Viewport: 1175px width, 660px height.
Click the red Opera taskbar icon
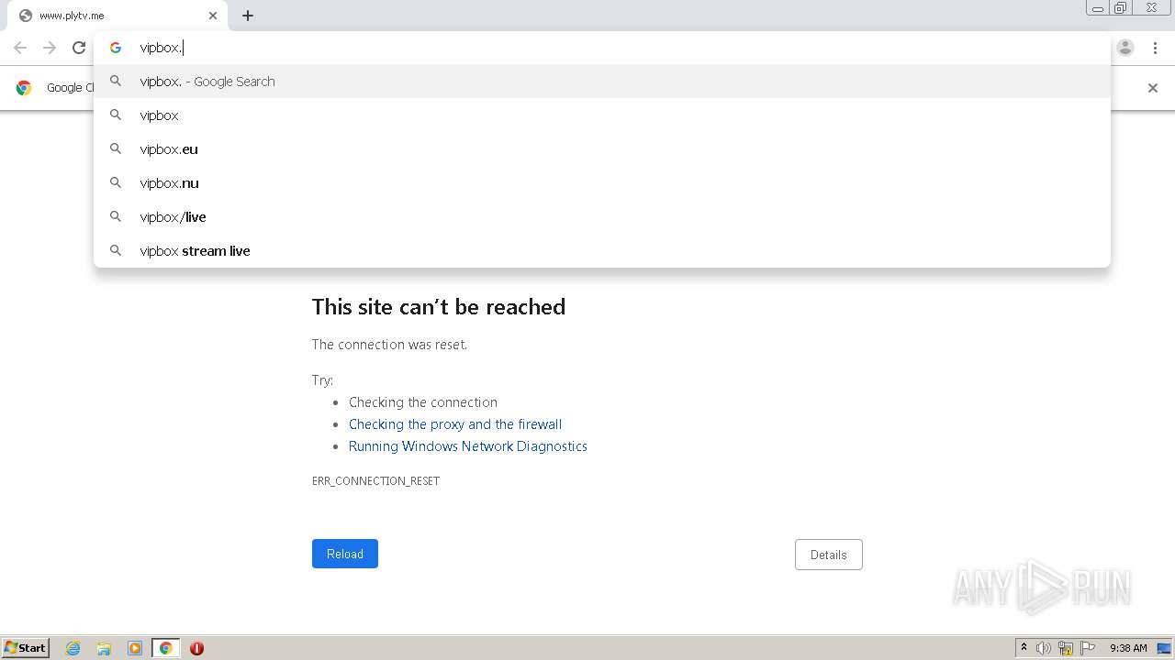tap(196, 648)
